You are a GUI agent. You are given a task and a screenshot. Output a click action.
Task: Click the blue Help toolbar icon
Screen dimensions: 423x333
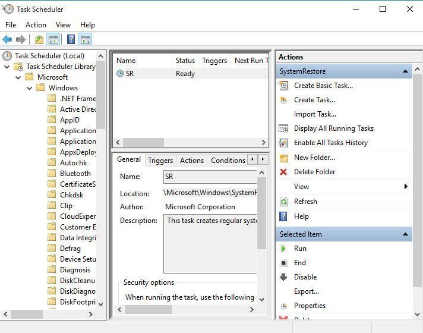[71, 40]
